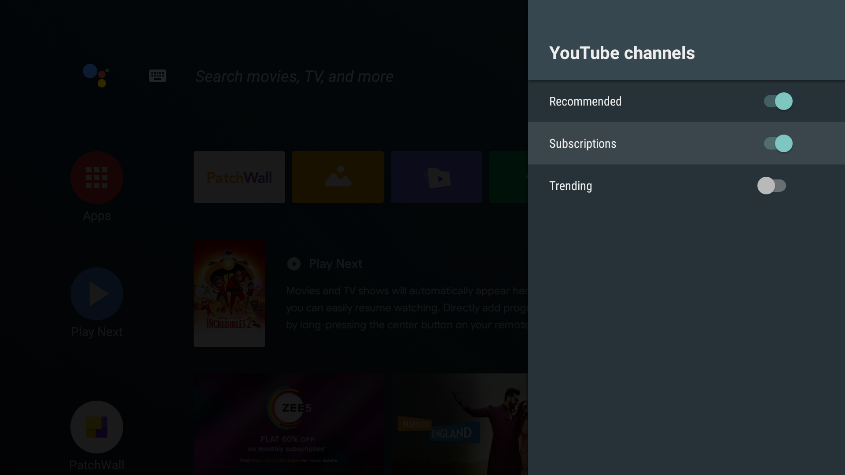Turn off the Subscriptions toggle

(x=777, y=143)
